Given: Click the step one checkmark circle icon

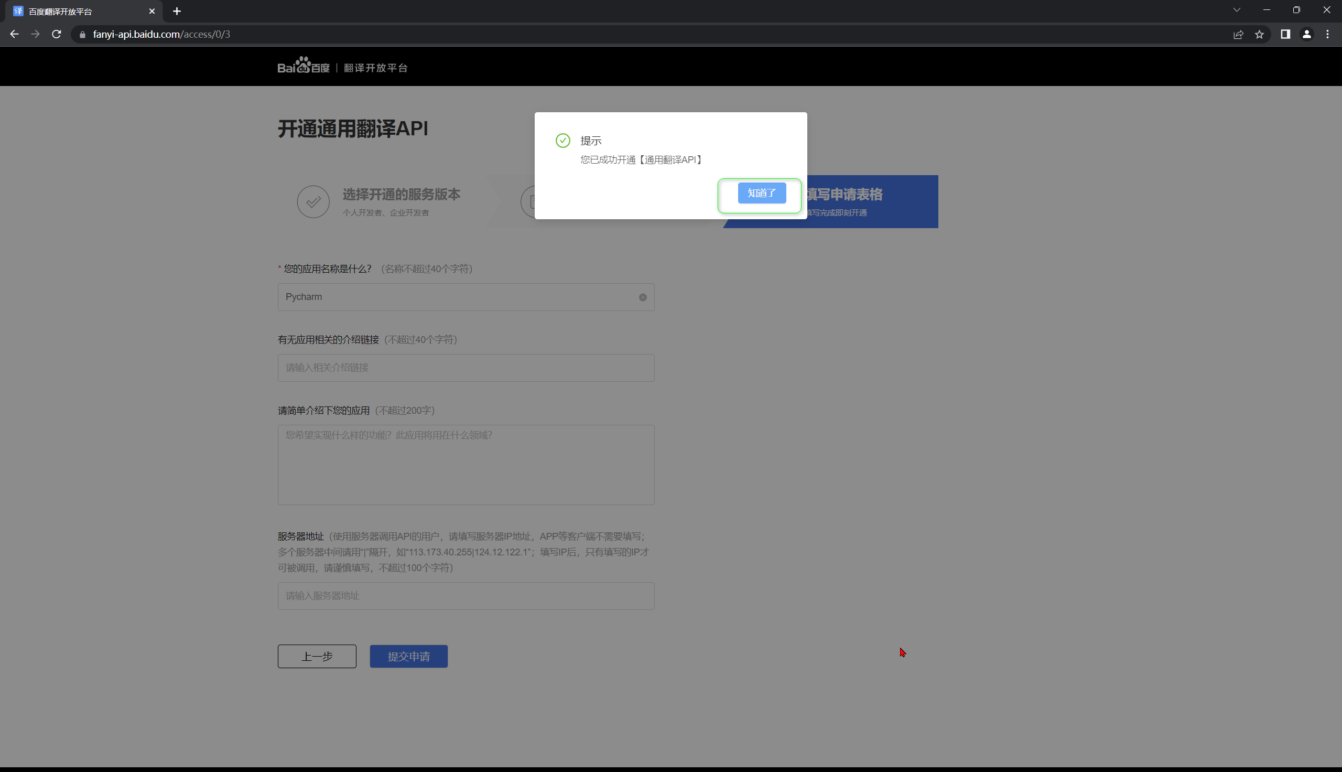Looking at the screenshot, I should pos(313,201).
